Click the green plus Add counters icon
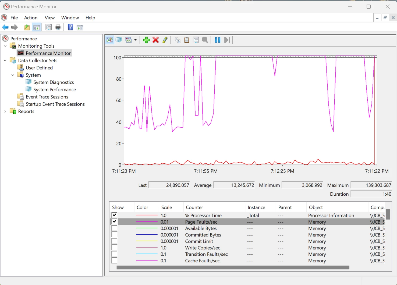This screenshot has width=397, height=285. click(146, 40)
